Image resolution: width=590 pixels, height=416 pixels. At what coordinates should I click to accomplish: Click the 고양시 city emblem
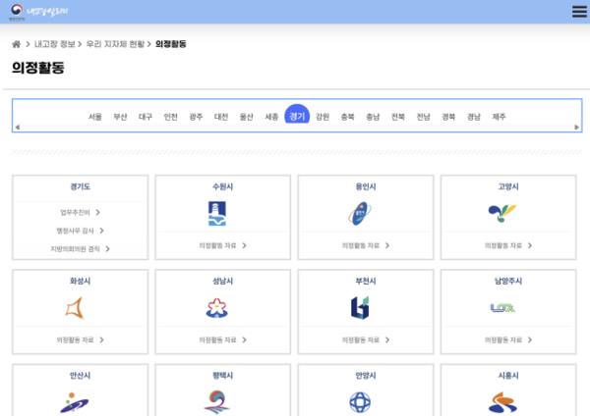click(x=502, y=213)
